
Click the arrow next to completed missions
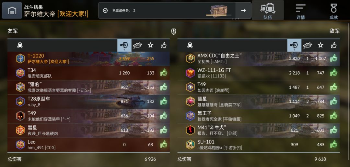[243, 10]
